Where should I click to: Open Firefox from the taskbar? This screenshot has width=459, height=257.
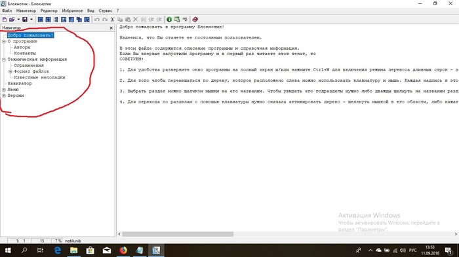click(123, 250)
